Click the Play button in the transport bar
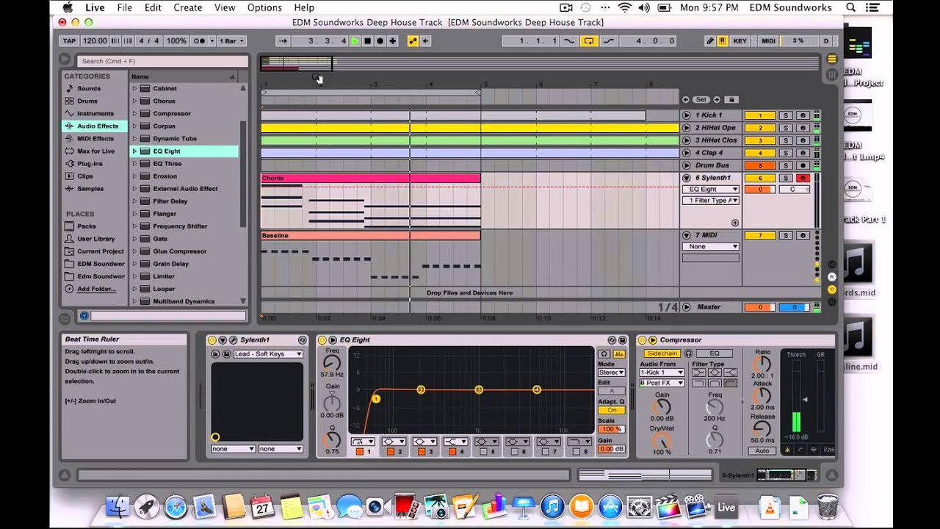 coord(355,41)
